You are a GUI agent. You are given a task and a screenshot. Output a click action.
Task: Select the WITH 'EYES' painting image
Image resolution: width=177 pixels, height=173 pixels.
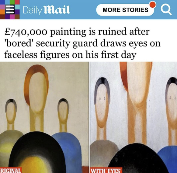133,117
